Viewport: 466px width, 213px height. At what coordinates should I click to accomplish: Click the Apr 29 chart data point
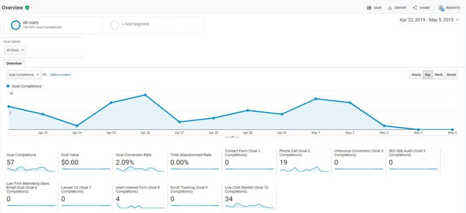click(248, 110)
